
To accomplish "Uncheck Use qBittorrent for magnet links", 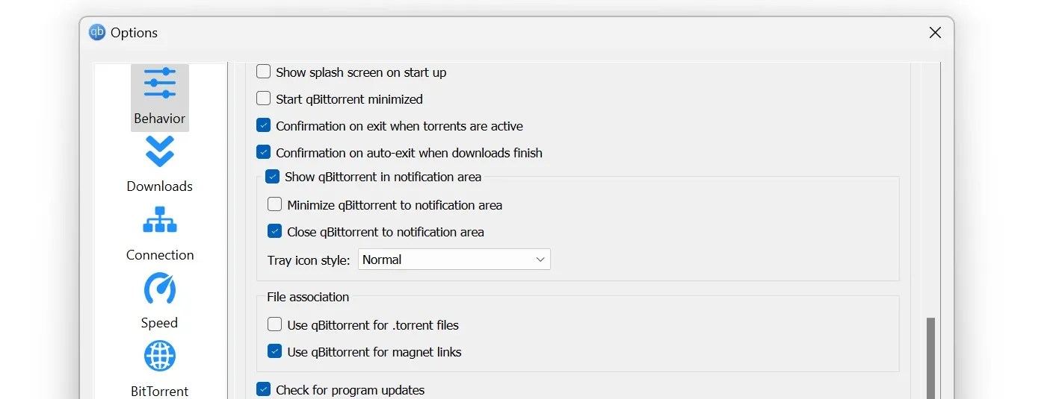I will tap(275, 351).
